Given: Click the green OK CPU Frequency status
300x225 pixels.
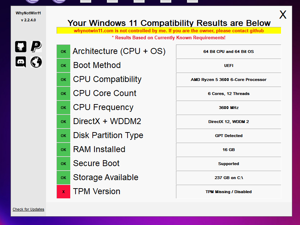Looking at the screenshot, I should (x=63, y=108).
